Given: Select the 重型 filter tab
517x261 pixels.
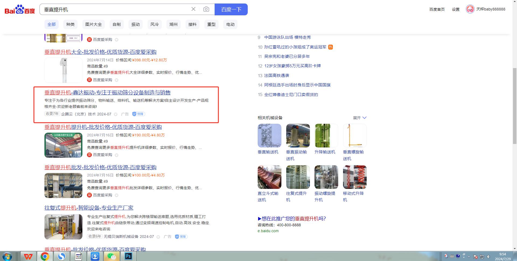Looking at the screenshot, I should coord(211,24).
